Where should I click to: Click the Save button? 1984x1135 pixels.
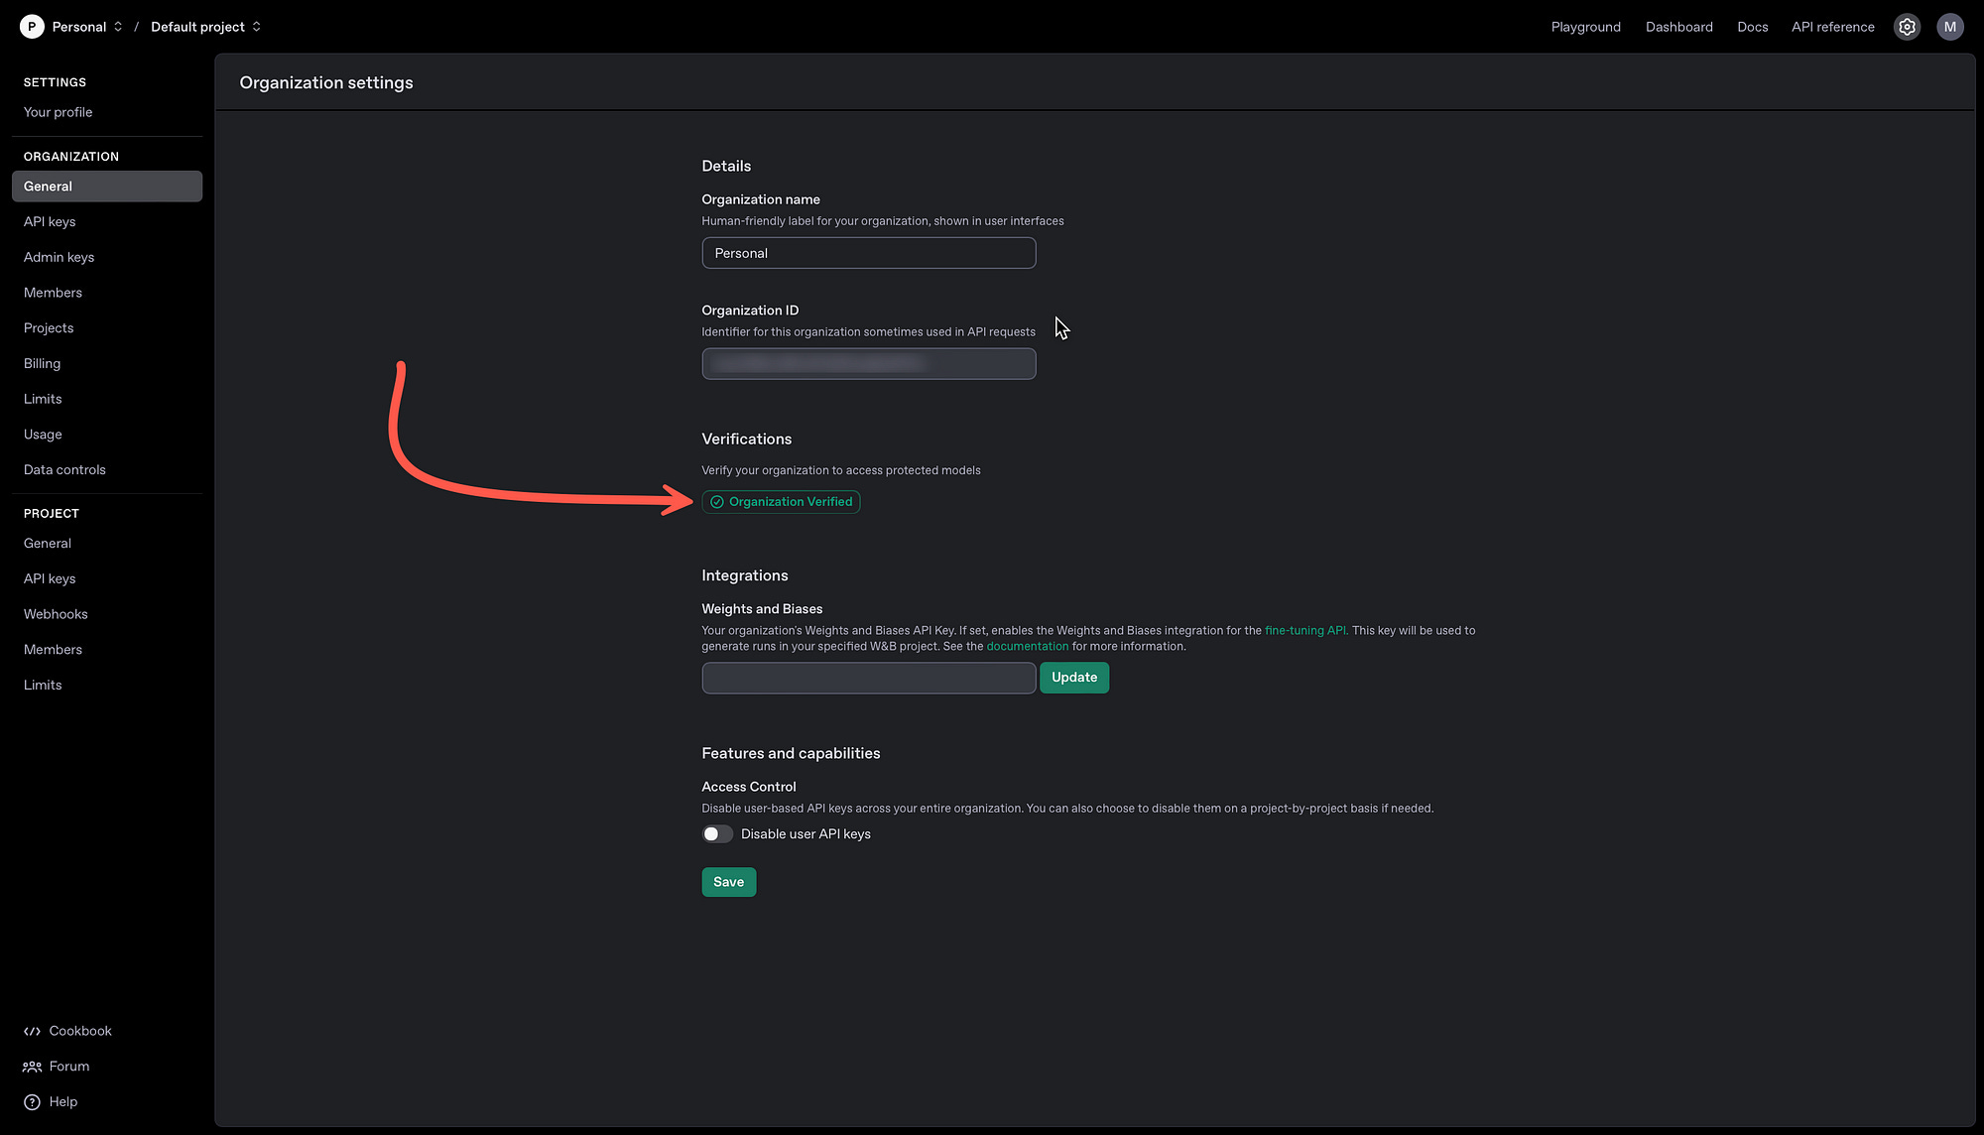[x=728, y=882]
